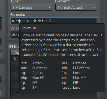
Task: Click the mhp Max HP entry in tooltip
Action: pyautogui.click(x=33, y=78)
